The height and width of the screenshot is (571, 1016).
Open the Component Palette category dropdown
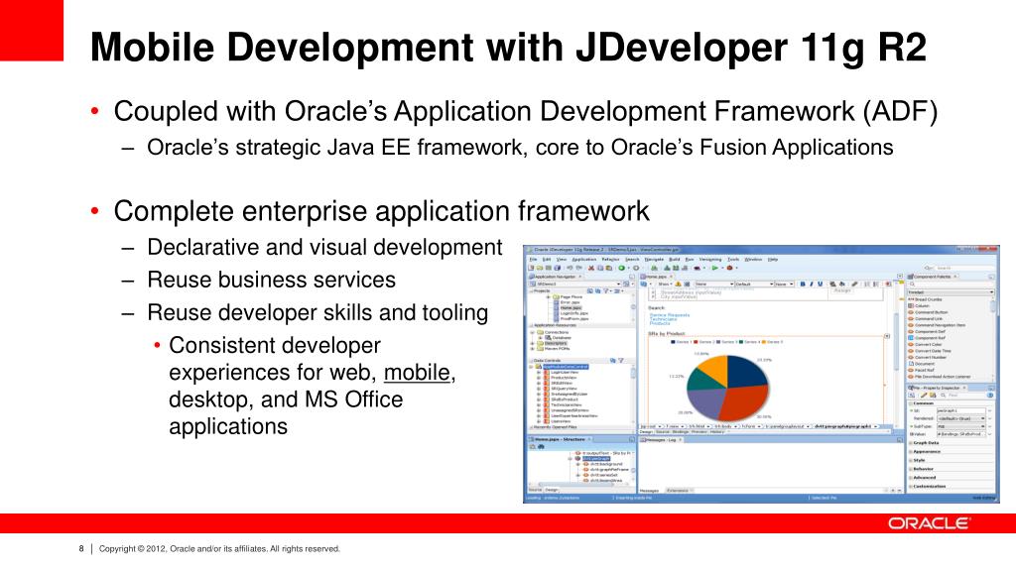coord(951,292)
